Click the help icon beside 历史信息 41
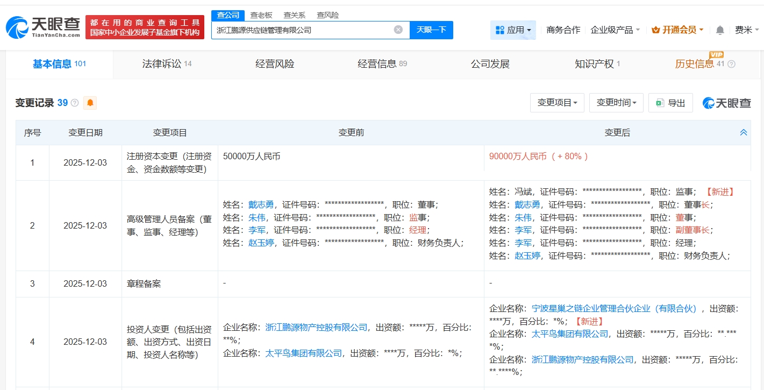The width and height of the screenshot is (764, 390). click(731, 65)
